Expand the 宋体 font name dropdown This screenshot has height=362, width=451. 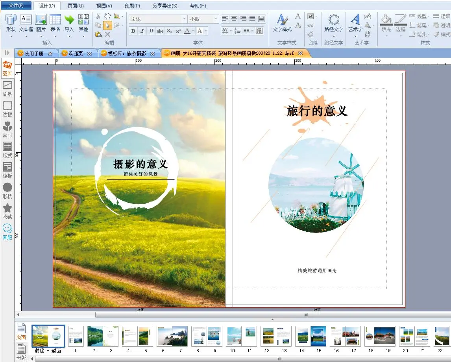184,19
